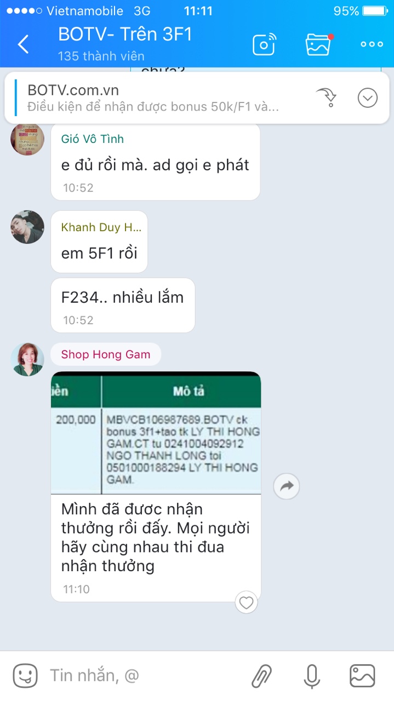This screenshot has height=701, width=394.
Task: View Gió Vô Tình's avatar profile
Action: [x=27, y=139]
